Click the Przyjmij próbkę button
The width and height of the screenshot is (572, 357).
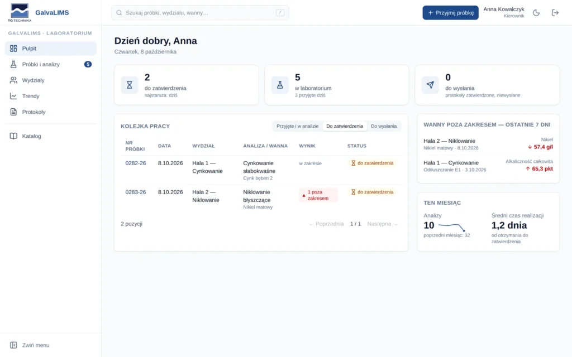451,13
